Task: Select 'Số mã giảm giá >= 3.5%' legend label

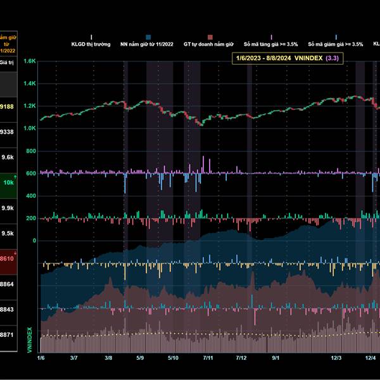Action: point(336,44)
